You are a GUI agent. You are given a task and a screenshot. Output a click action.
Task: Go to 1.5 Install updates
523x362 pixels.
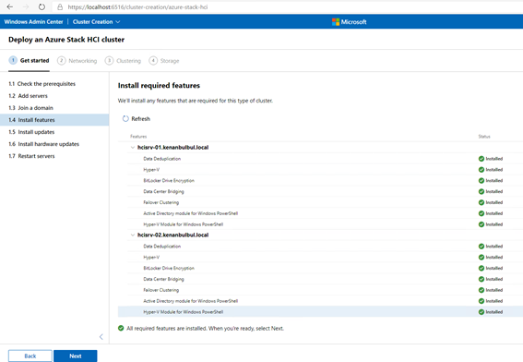[x=54, y=132]
